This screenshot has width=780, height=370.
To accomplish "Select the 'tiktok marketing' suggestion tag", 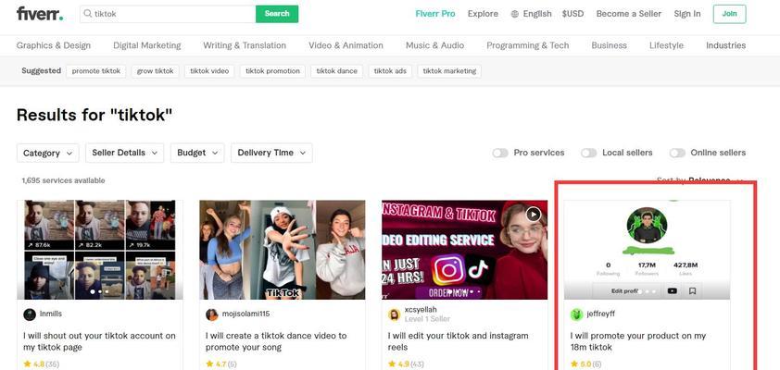I will 449,71.
